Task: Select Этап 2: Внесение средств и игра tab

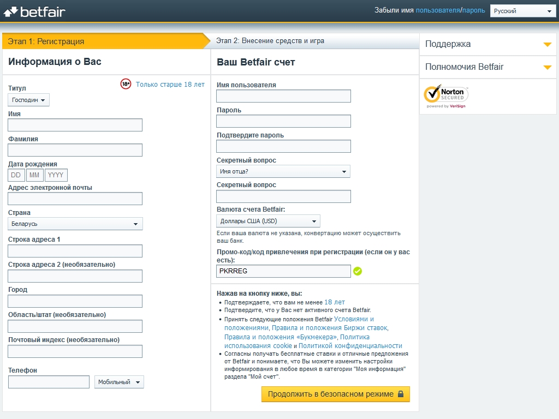Action: (270, 41)
